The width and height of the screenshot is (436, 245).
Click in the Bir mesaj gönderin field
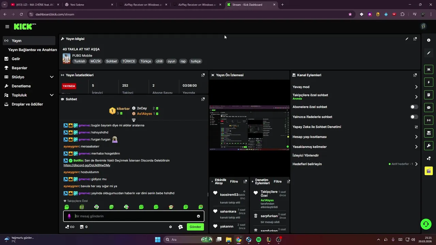(x=134, y=216)
